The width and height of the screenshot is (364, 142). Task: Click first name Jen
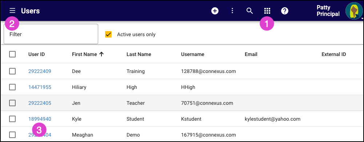[x=76, y=103]
